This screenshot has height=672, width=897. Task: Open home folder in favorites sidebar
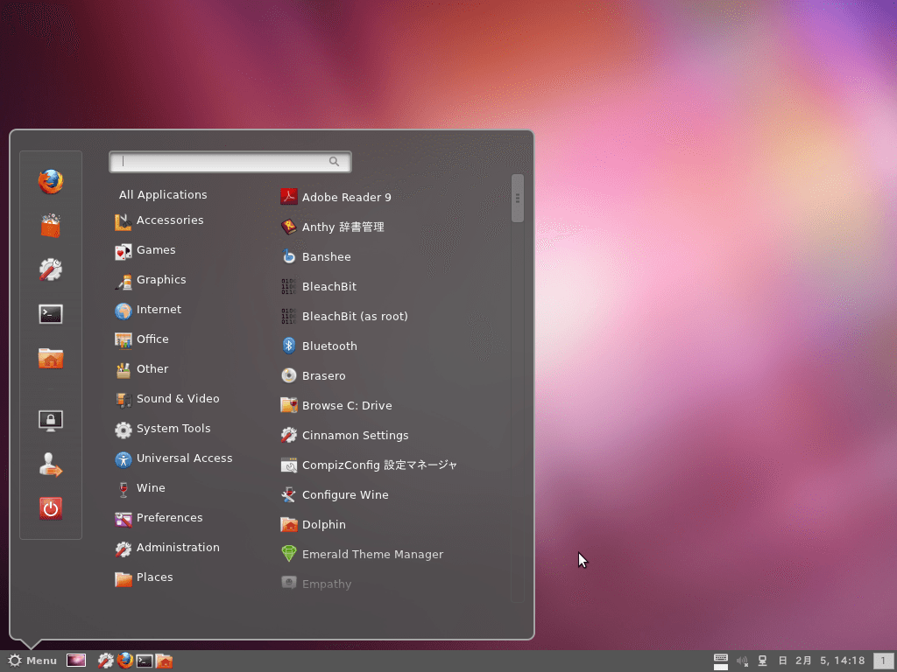click(x=51, y=358)
